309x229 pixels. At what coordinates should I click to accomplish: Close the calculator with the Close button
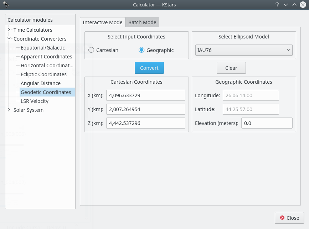[x=289, y=218]
